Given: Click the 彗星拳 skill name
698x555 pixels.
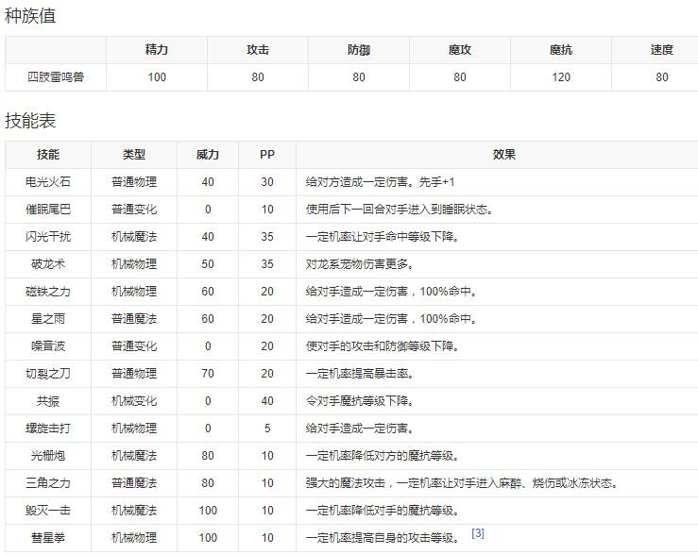Looking at the screenshot, I should pyautogui.click(x=48, y=538).
